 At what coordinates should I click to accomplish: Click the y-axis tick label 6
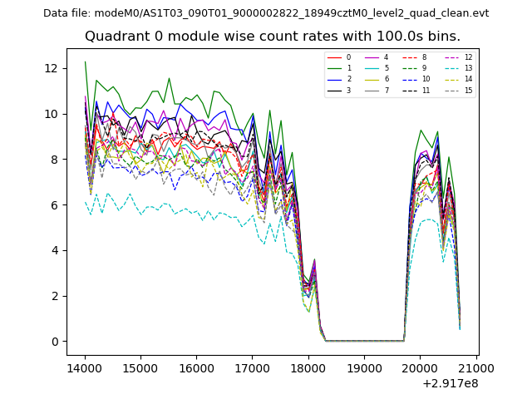[x=55, y=205]
